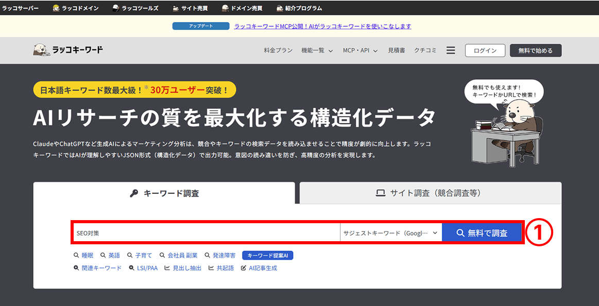Click the ラッコツールズ otter icon
Viewport: 599px width, 306px height.
pos(115,8)
